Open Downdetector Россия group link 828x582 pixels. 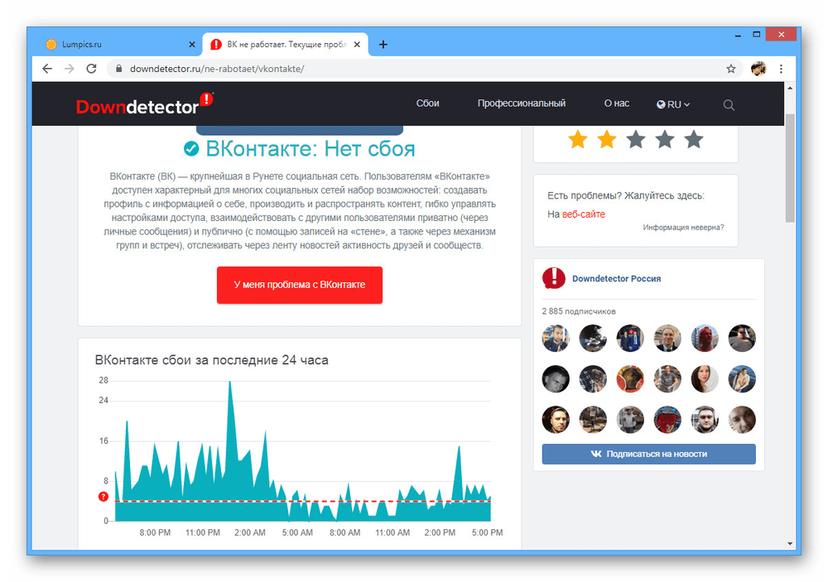click(x=616, y=279)
